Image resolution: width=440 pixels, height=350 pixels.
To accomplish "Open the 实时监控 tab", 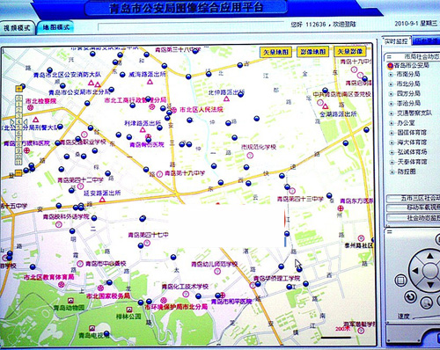I will pyautogui.click(x=396, y=41).
